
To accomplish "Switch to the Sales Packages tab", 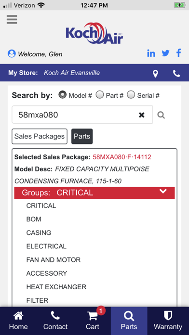I will (40, 136).
